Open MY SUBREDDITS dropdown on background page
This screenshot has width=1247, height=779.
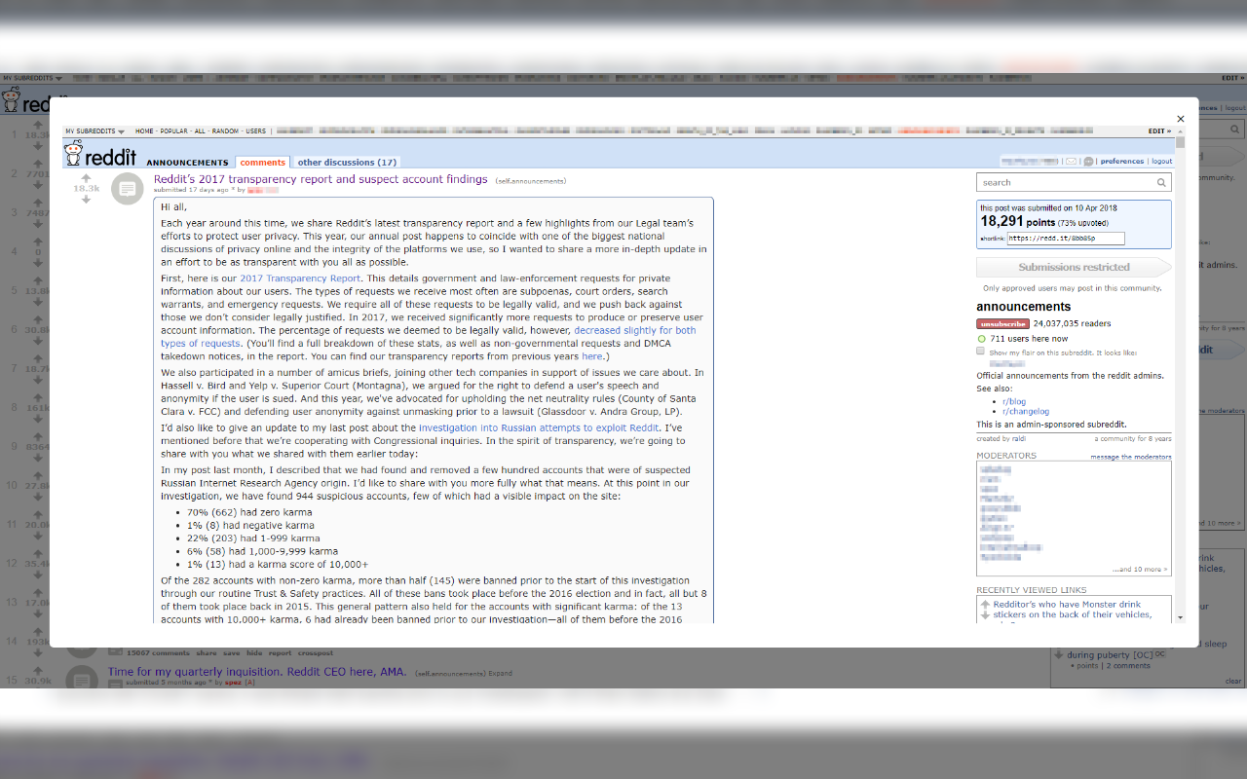click(x=32, y=78)
